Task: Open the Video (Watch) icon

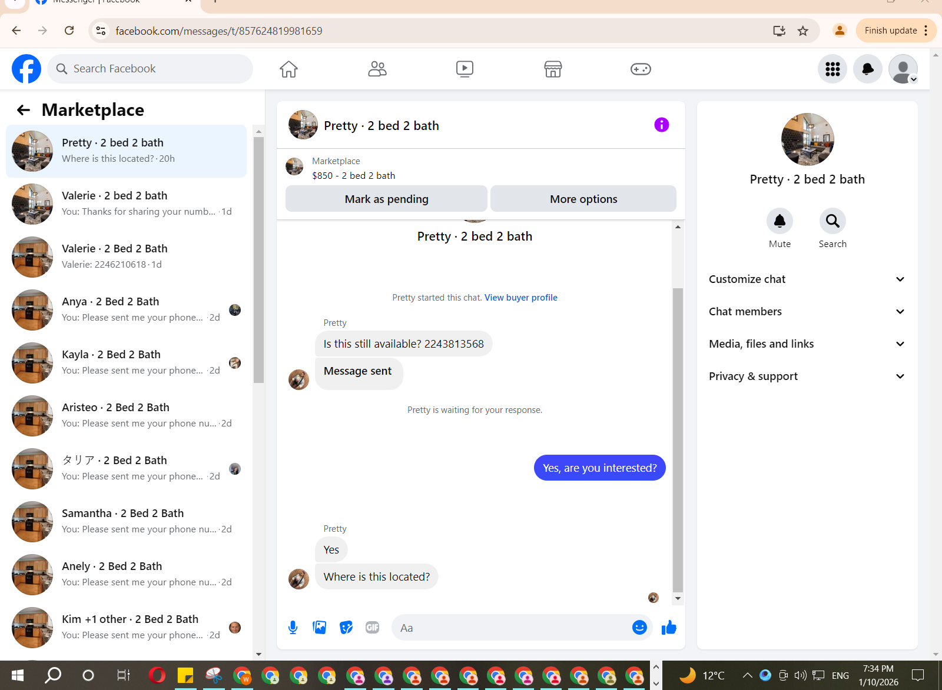Action: pos(465,69)
